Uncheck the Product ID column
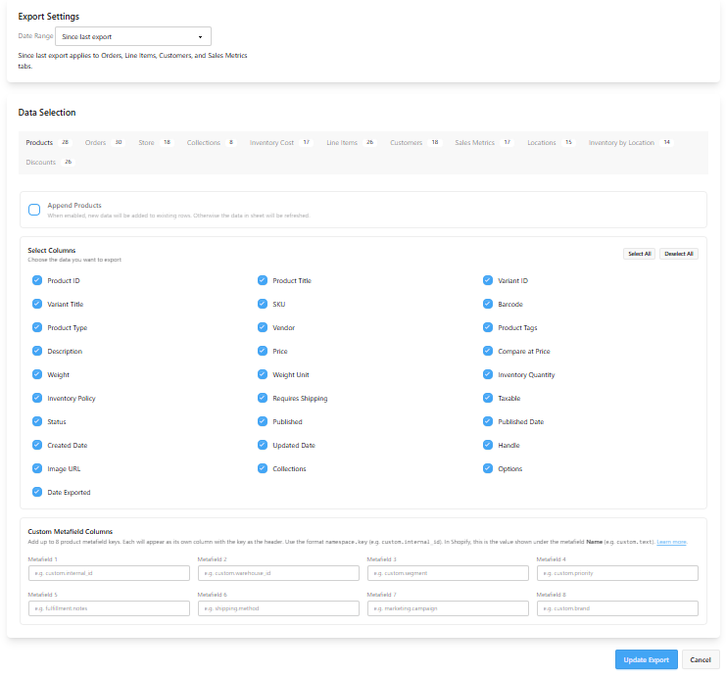Viewport: 726px width, 676px height. (37, 280)
